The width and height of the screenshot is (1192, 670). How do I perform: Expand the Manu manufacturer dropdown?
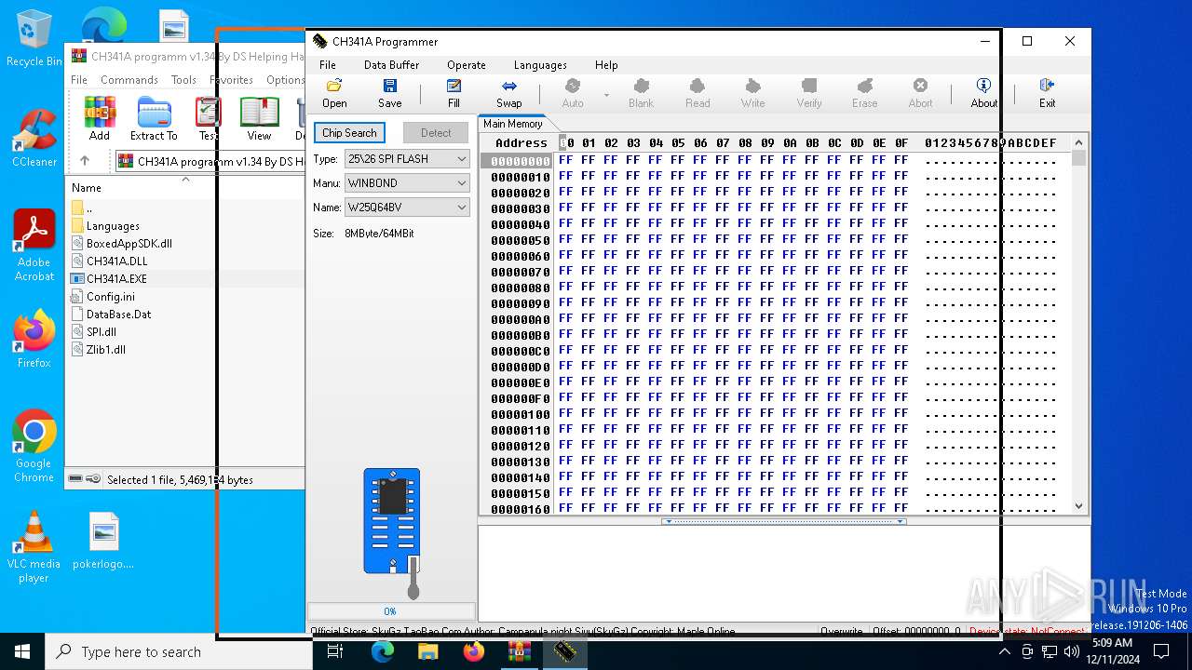point(461,183)
